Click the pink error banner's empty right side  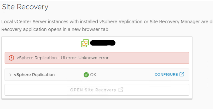click(x=149, y=58)
